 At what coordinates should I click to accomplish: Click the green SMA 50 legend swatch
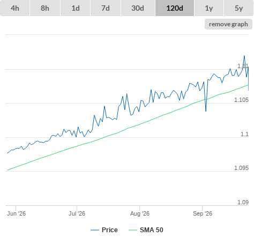click(x=133, y=230)
